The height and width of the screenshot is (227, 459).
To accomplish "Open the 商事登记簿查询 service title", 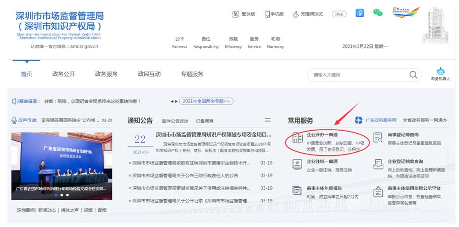I will (x=403, y=135).
